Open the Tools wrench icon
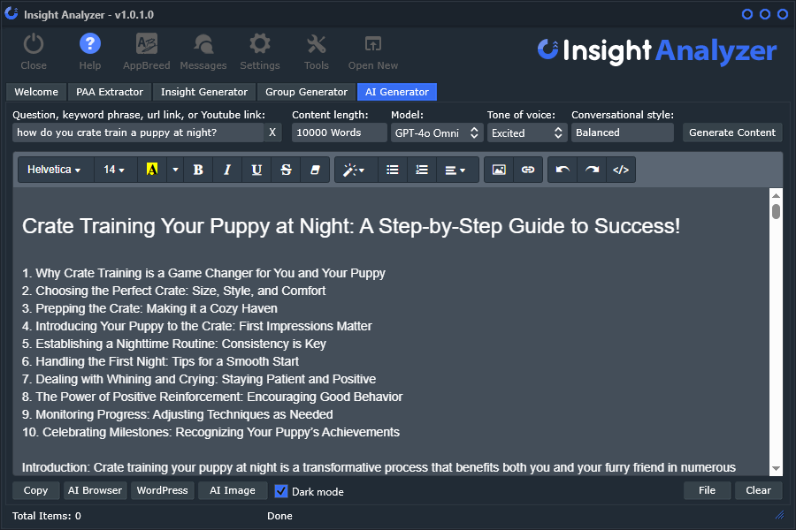Screen dimensions: 796x530 tap(316, 51)
